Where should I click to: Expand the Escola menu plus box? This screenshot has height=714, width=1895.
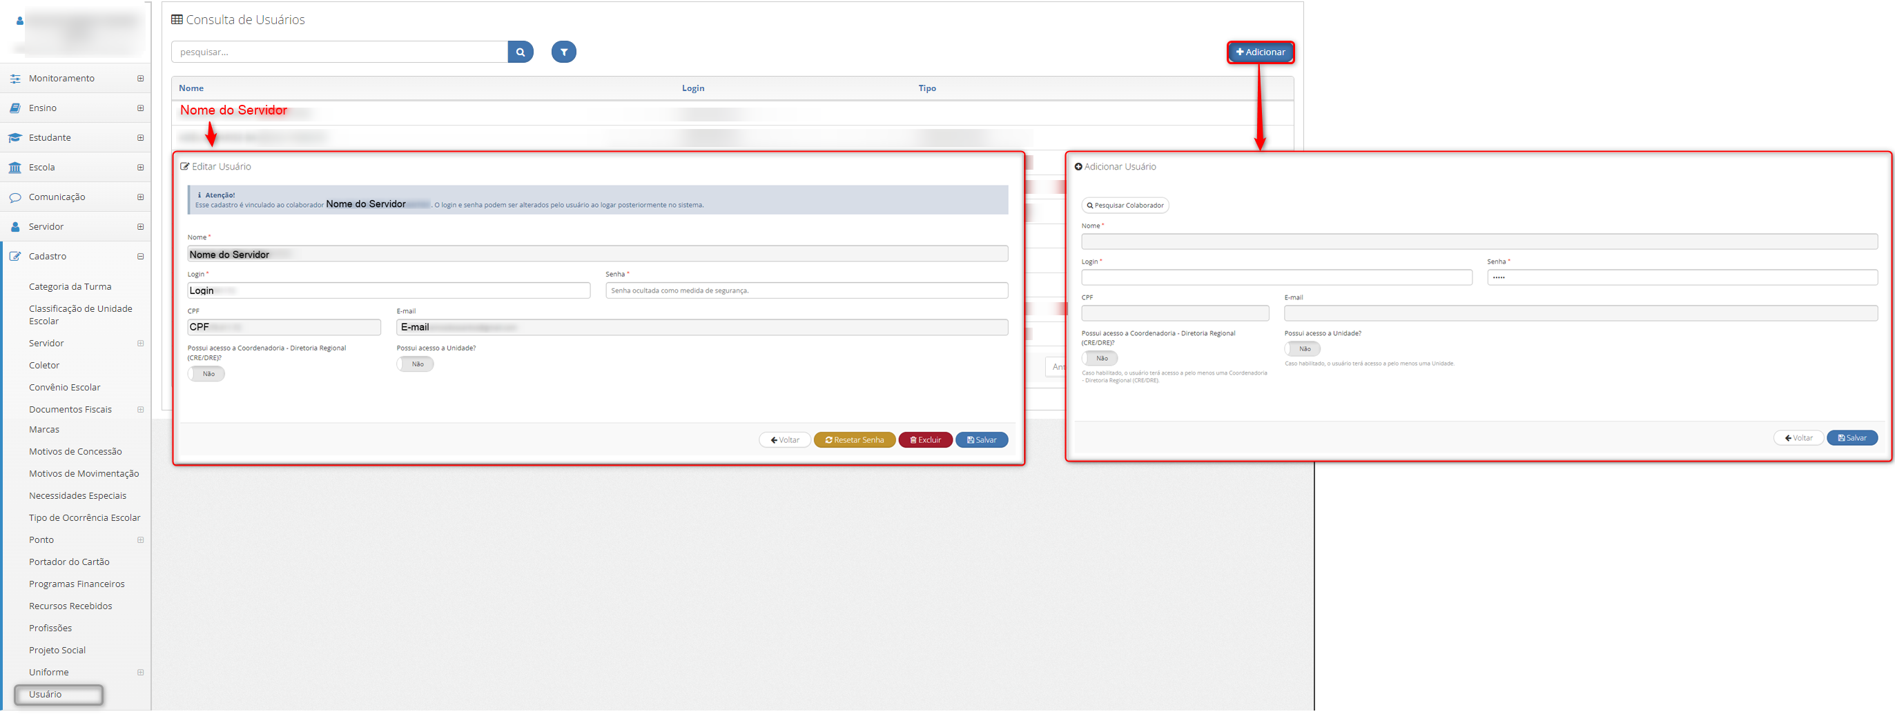[x=141, y=168]
